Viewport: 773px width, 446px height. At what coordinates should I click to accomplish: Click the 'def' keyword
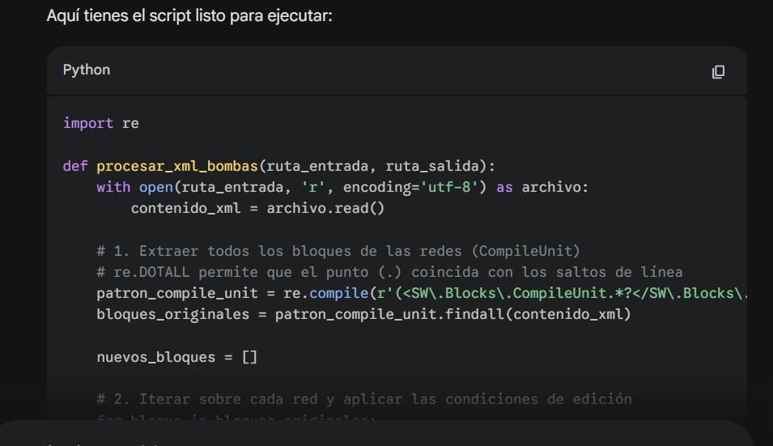coord(75,166)
